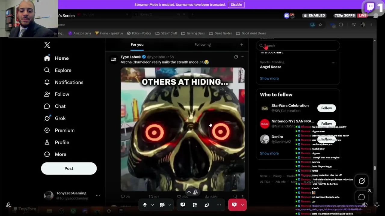Show more trending topics

[x=269, y=78]
